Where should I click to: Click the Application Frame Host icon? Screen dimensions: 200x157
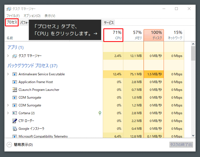pos(15,82)
